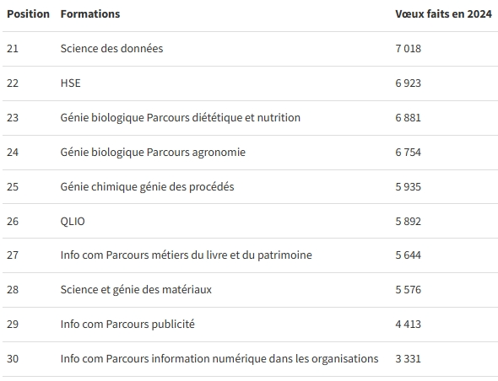Screen dimensions: 498x381
Task: Click the 3 331 voeux value
Action: coord(409,359)
